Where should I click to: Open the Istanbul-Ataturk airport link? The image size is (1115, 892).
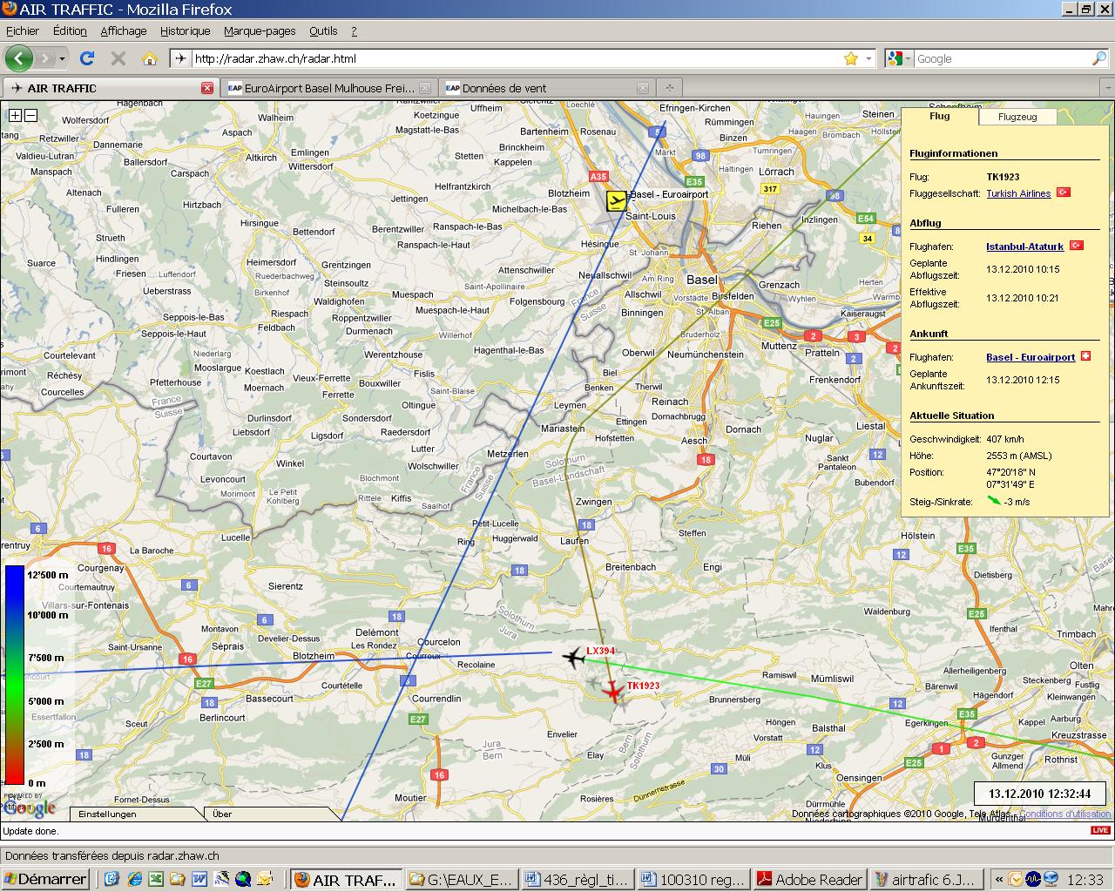pos(1024,247)
